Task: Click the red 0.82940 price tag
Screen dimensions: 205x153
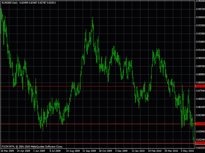Action: pos(200,143)
